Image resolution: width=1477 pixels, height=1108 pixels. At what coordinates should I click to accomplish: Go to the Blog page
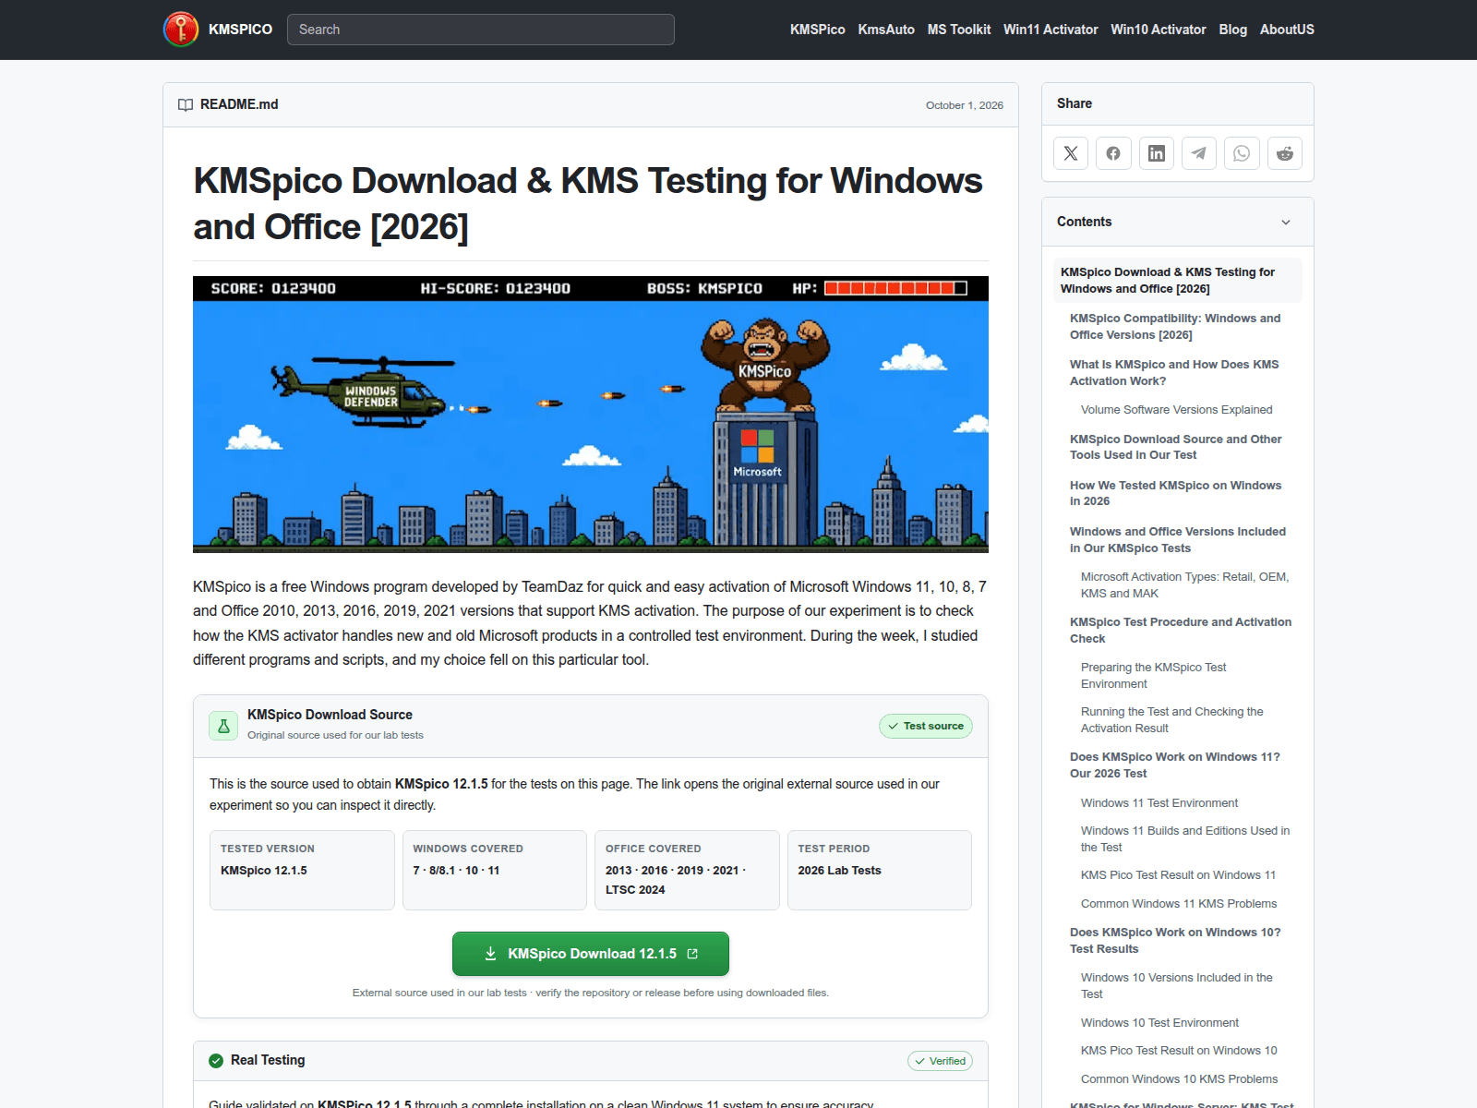(1233, 30)
